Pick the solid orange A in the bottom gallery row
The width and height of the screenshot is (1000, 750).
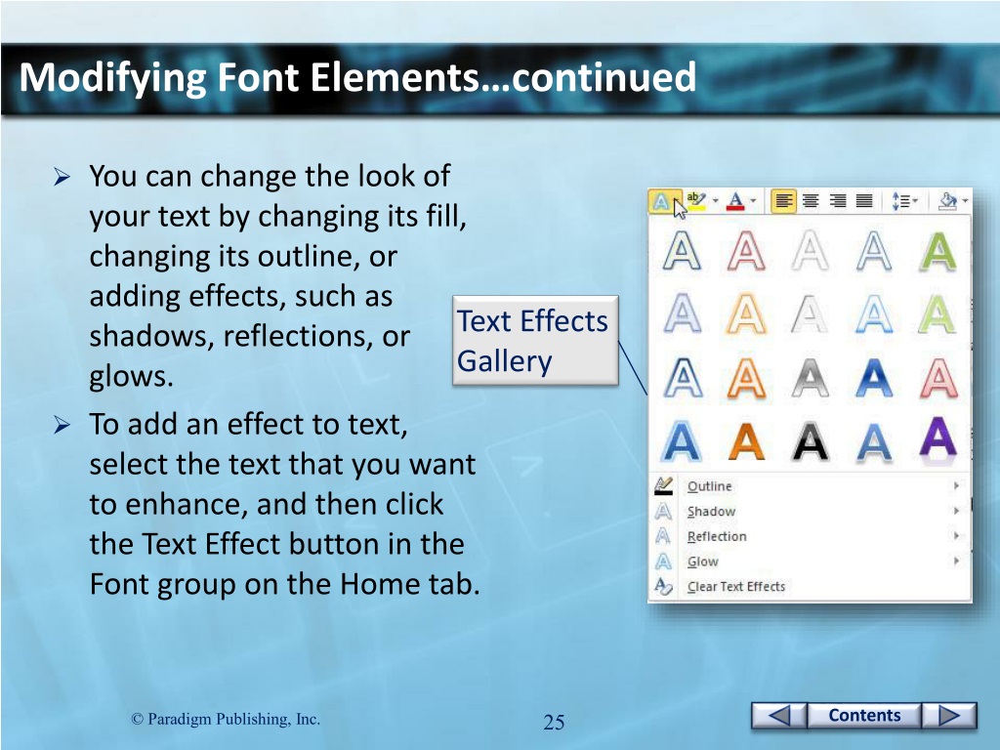click(x=745, y=440)
